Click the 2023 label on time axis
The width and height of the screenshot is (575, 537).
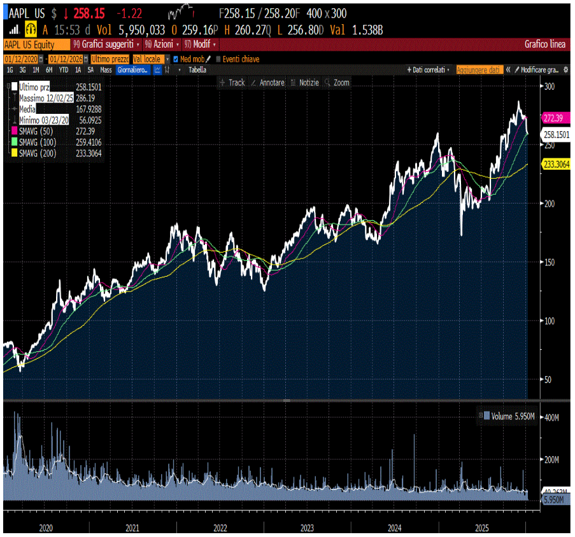307,528
